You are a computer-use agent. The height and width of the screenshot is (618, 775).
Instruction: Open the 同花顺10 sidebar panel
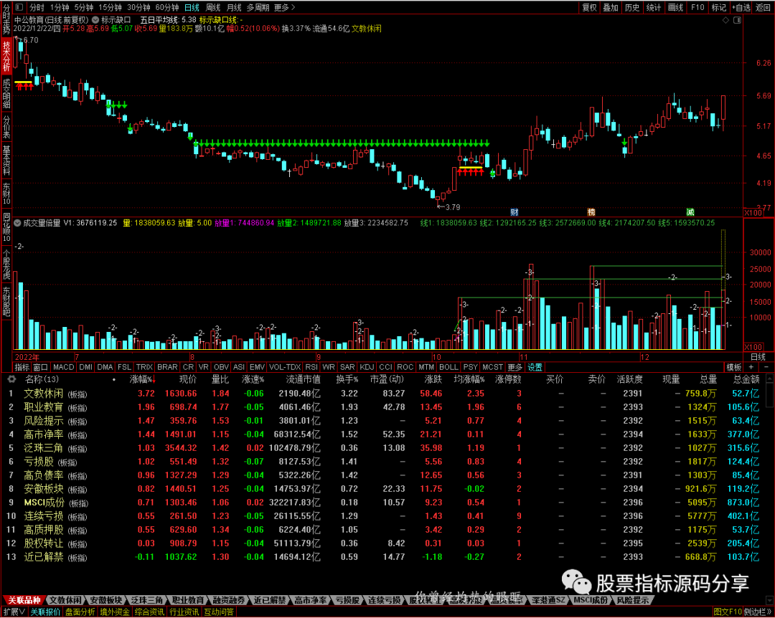point(6,227)
